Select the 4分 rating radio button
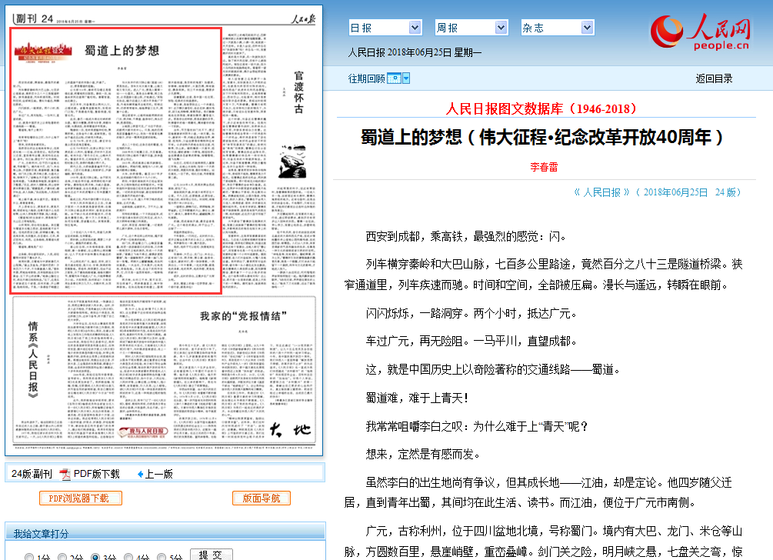This screenshot has height=560, width=773. (x=128, y=558)
